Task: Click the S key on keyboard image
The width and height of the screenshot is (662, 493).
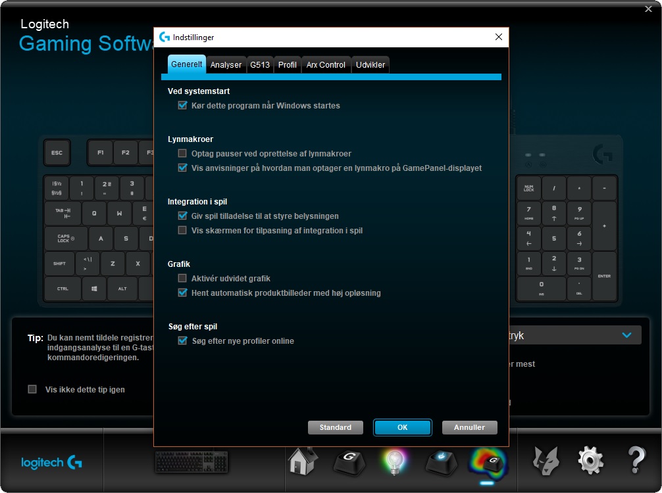Action: 126,239
